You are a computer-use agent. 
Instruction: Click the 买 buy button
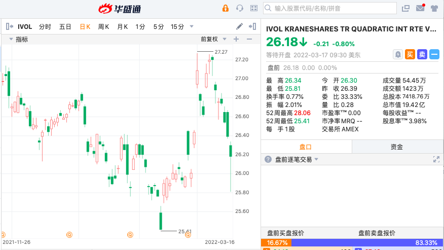pyautogui.click(x=410, y=54)
